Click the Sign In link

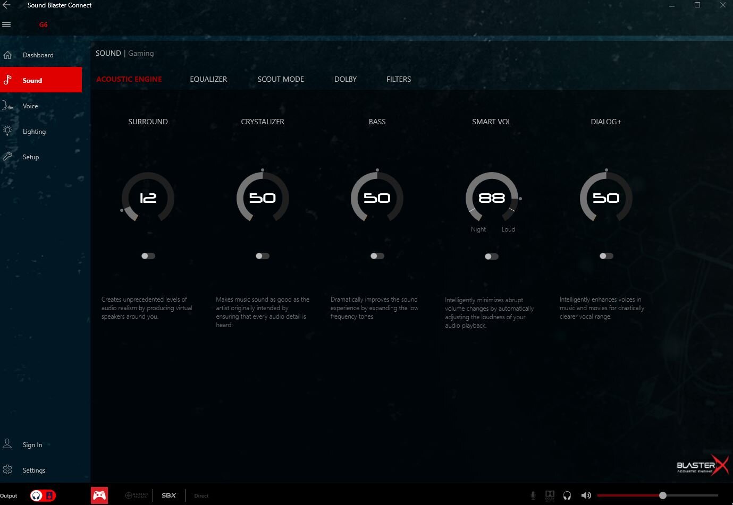click(x=32, y=445)
